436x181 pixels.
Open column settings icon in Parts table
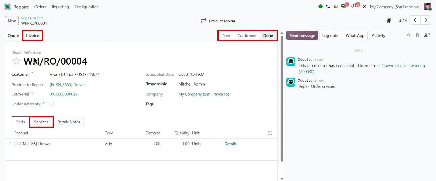click(x=270, y=133)
